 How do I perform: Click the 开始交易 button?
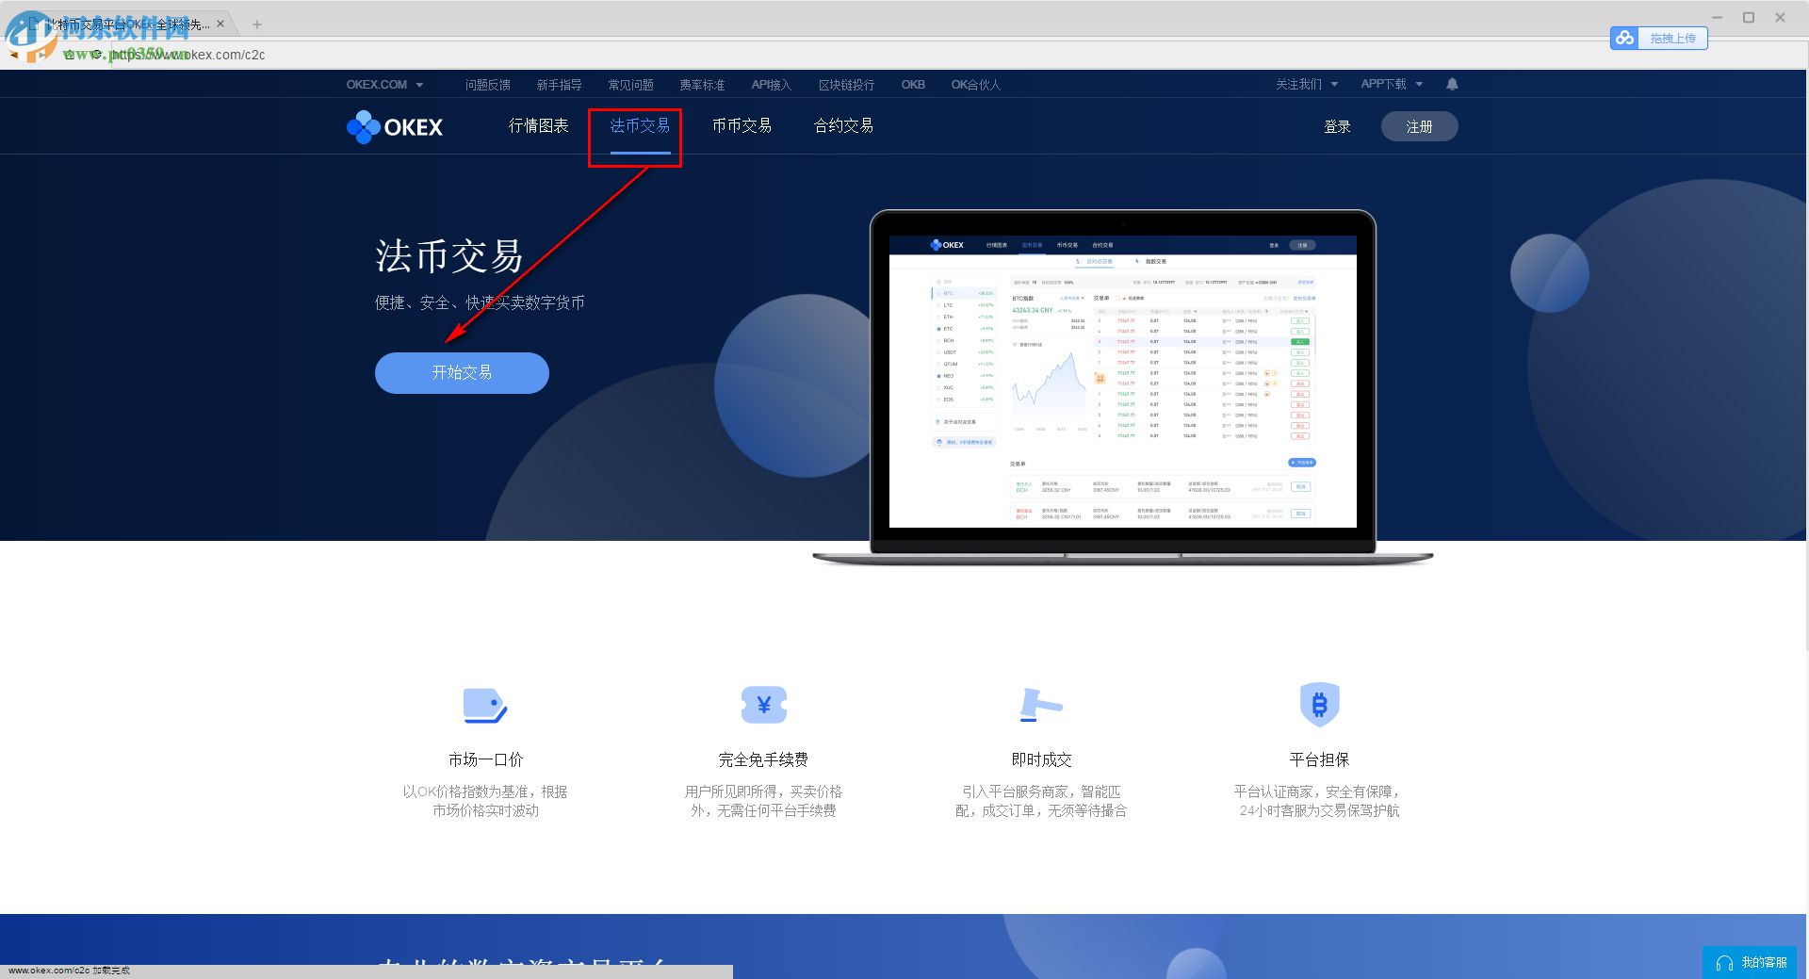click(x=462, y=372)
